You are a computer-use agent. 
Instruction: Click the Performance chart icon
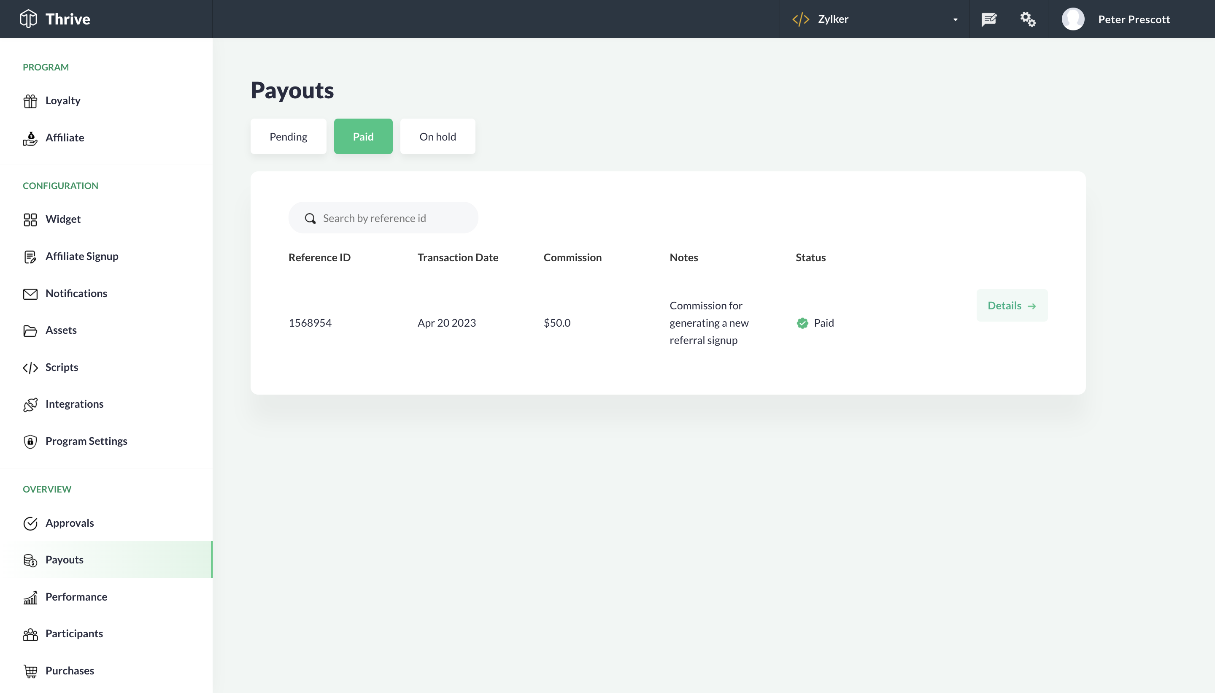point(30,597)
